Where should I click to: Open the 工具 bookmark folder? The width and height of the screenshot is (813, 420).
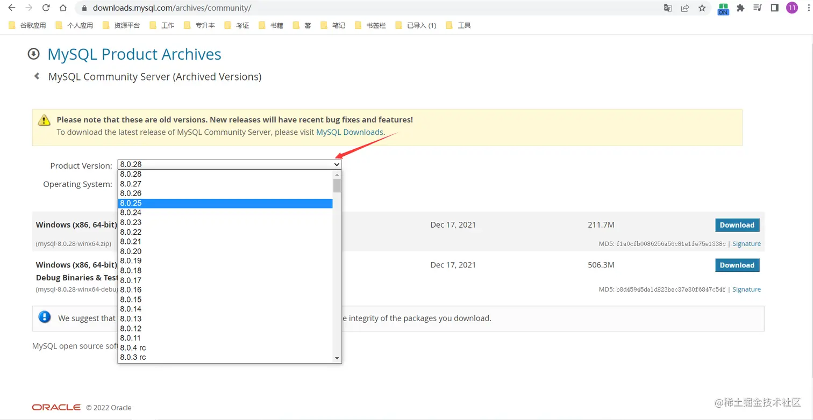[459, 25]
